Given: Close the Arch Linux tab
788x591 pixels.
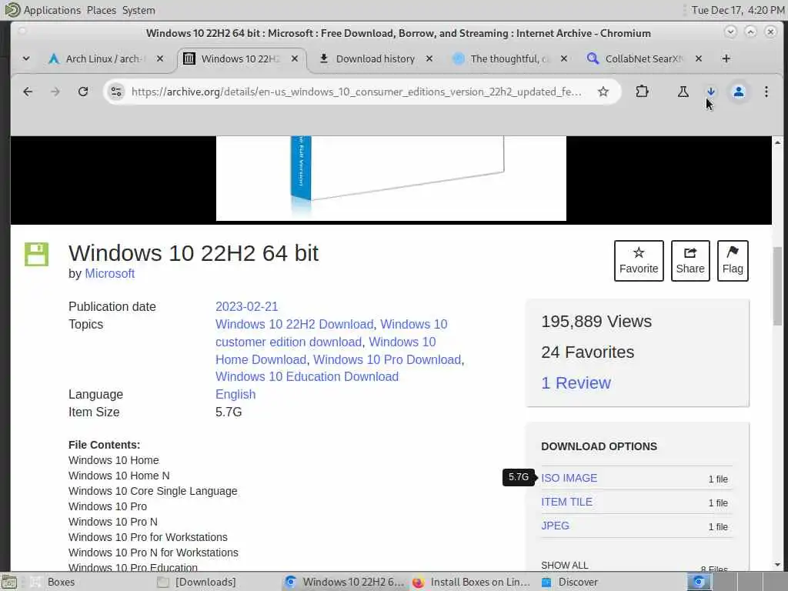Looking at the screenshot, I should pyautogui.click(x=160, y=58).
